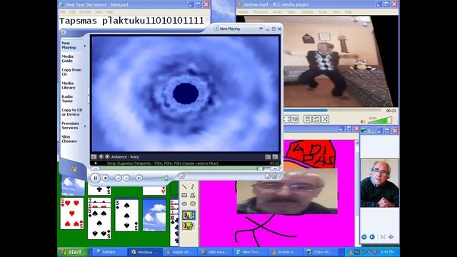Click the rewind button on seek bar
The height and width of the screenshot is (257, 457).
pos(95,168)
